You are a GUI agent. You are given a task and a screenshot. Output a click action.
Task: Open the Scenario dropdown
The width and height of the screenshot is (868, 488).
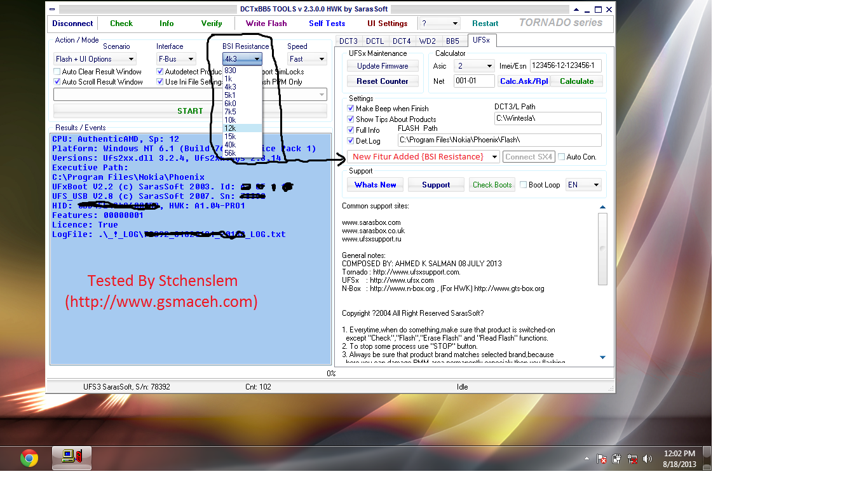point(95,59)
